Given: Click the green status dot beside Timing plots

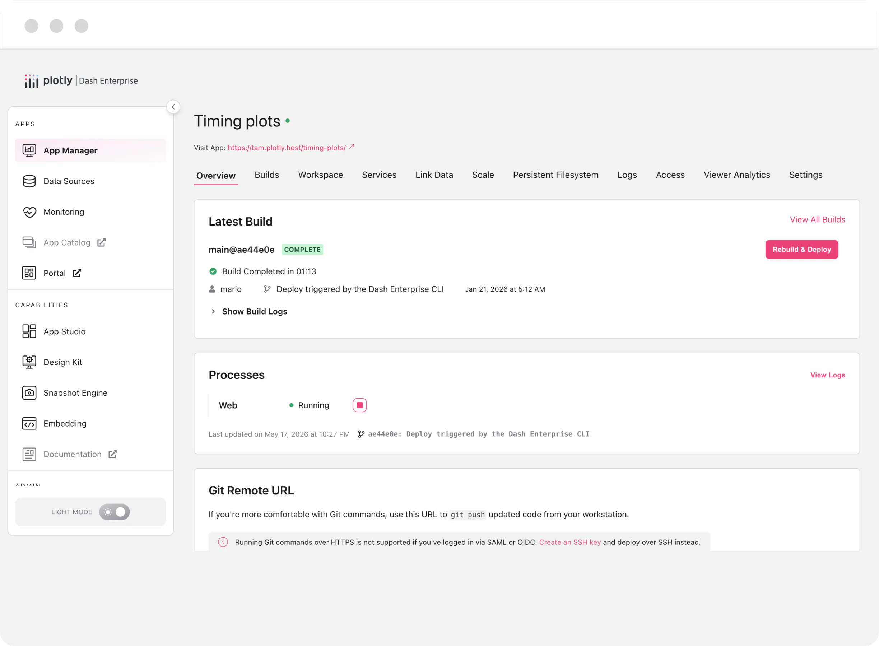Looking at the screenshot, I should tap(288, 121).
